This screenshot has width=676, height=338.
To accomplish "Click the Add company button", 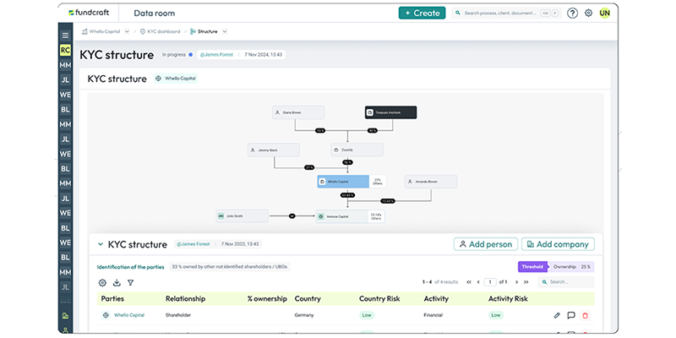I will coord(557,244).
